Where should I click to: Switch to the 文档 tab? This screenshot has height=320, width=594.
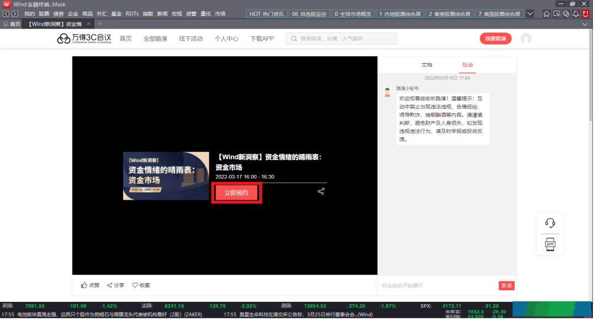point(427,65)
